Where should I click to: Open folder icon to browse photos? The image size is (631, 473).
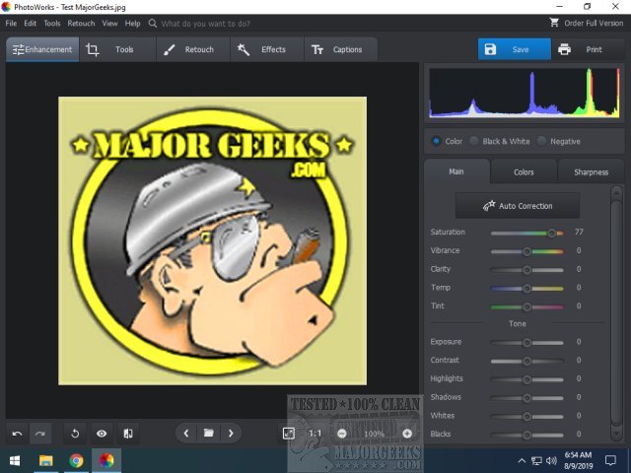click(209, 433)
